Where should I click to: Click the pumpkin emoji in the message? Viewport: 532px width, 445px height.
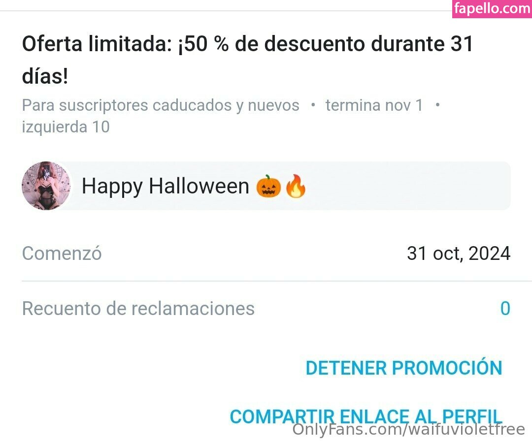coord(268,186)
